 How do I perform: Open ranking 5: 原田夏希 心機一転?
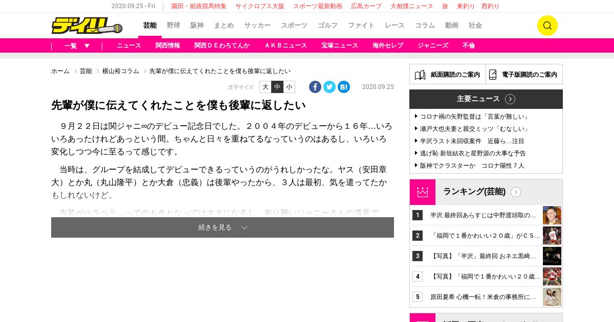[483, 297]
